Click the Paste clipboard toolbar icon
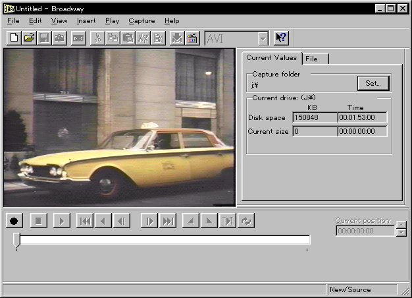This screenshot has height=298, width=412. click(x=128, y=38)
